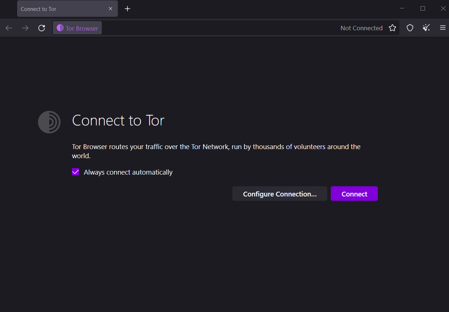
Task: Uncheck Always connect automatically checkbox
Action: (76, 172)
